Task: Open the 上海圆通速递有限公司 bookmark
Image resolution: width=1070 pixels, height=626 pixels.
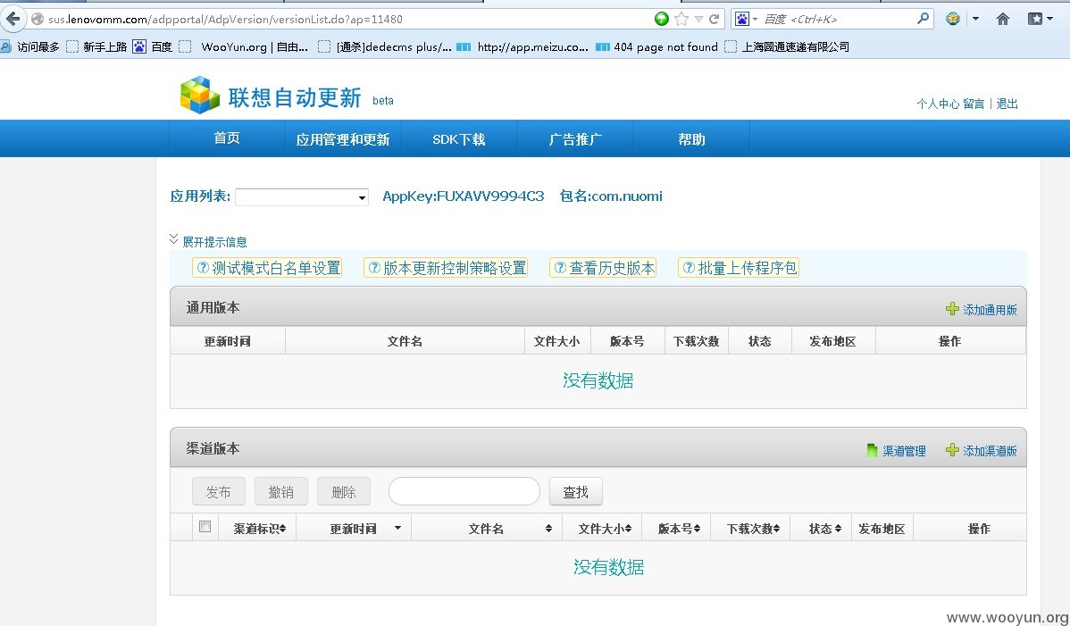Action: [787, 47]
